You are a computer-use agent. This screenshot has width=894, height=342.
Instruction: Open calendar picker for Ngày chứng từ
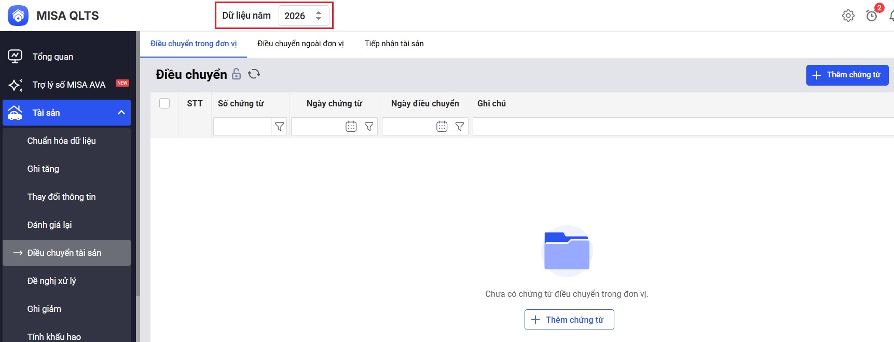coord(351,127)
